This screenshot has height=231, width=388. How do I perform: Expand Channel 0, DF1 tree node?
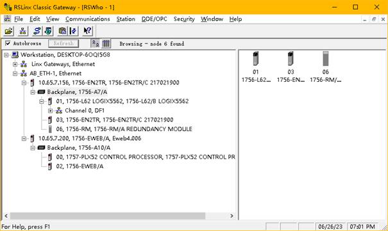pyautogui.click(x=51, y=111)
